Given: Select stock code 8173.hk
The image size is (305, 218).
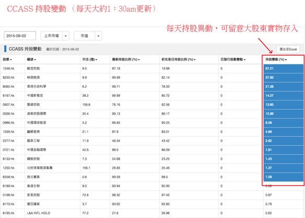Looking at the screenshot, I should 8,204.
